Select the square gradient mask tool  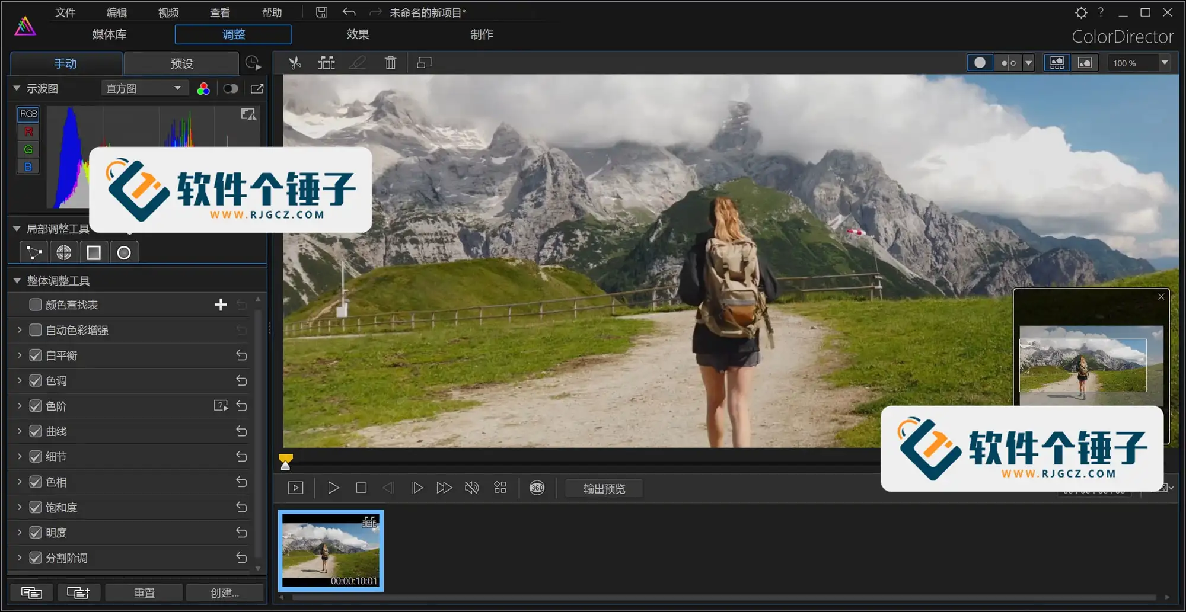click(94, 253)
